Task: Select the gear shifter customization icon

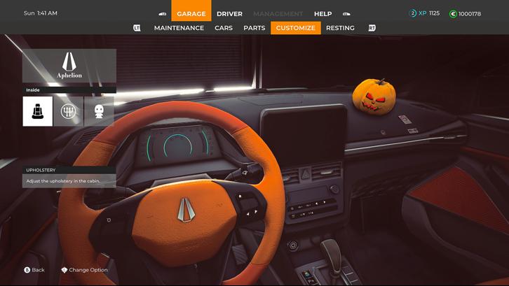Action: click(68, 111)
